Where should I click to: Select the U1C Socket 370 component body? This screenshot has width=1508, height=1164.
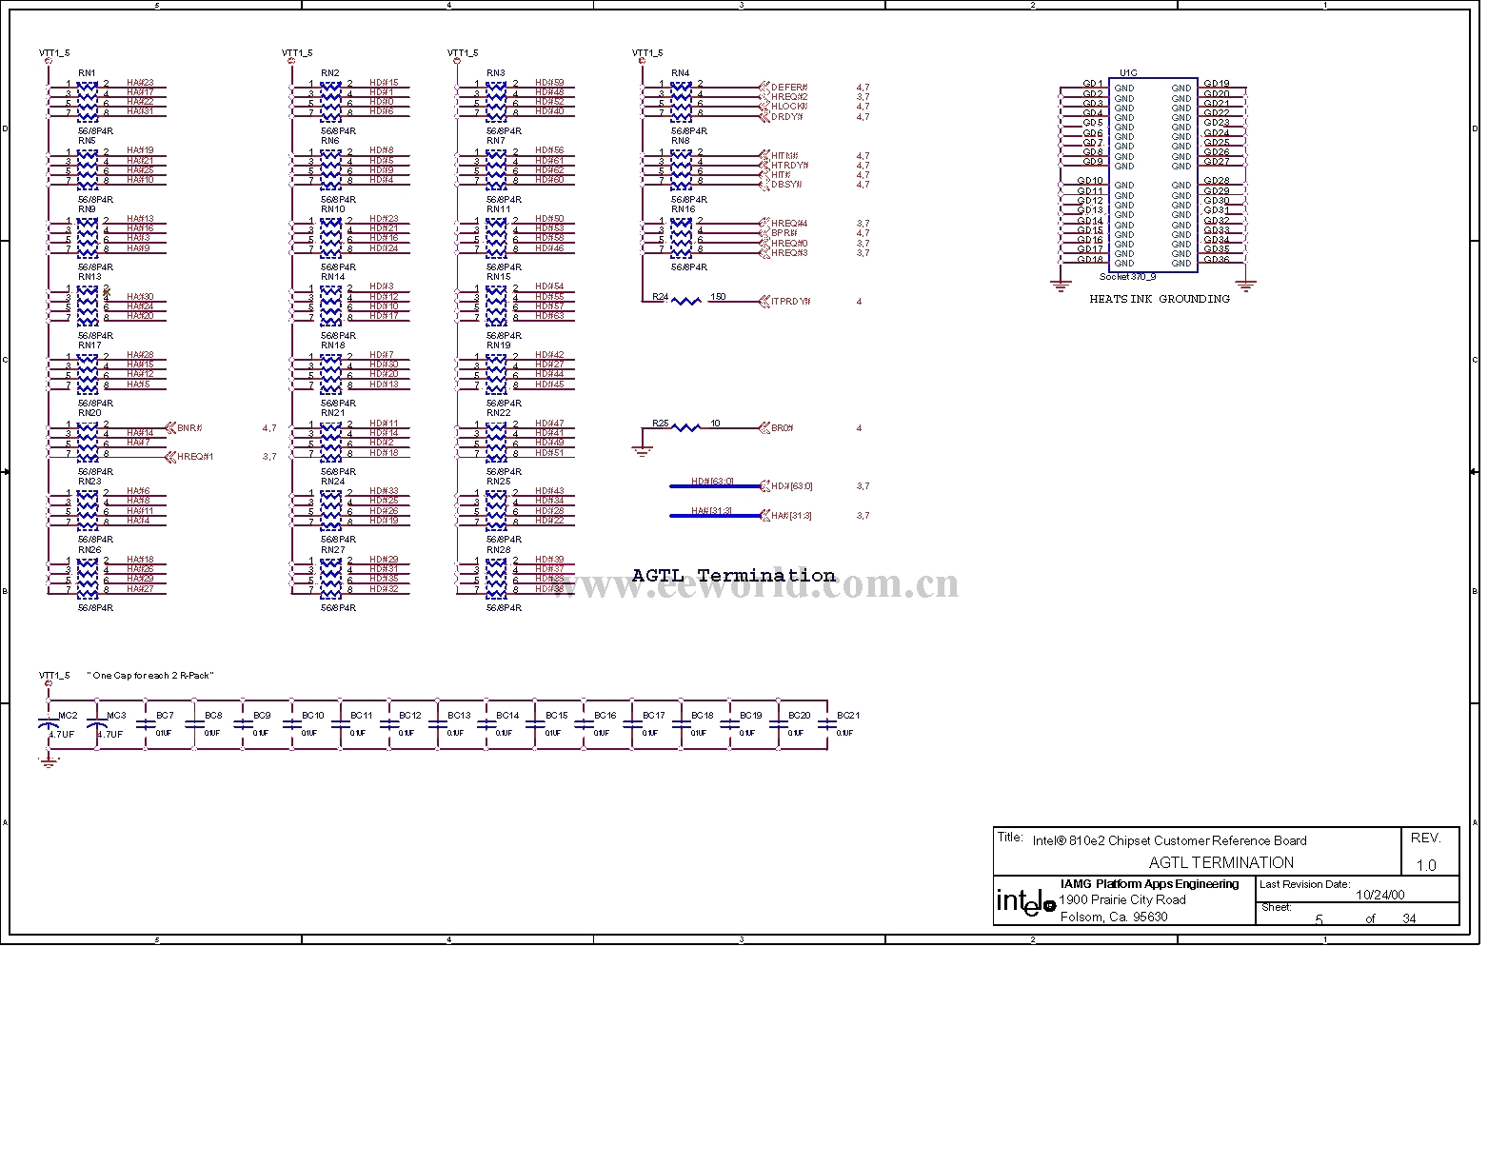[1153, 175]
